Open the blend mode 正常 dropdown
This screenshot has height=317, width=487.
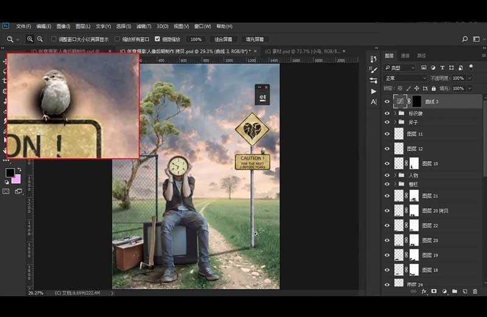point(404,78)
